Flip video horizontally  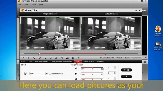coord(56,58)
